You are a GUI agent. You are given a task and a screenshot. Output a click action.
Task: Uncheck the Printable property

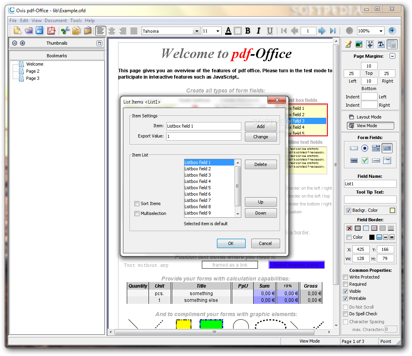coord(346,298)
